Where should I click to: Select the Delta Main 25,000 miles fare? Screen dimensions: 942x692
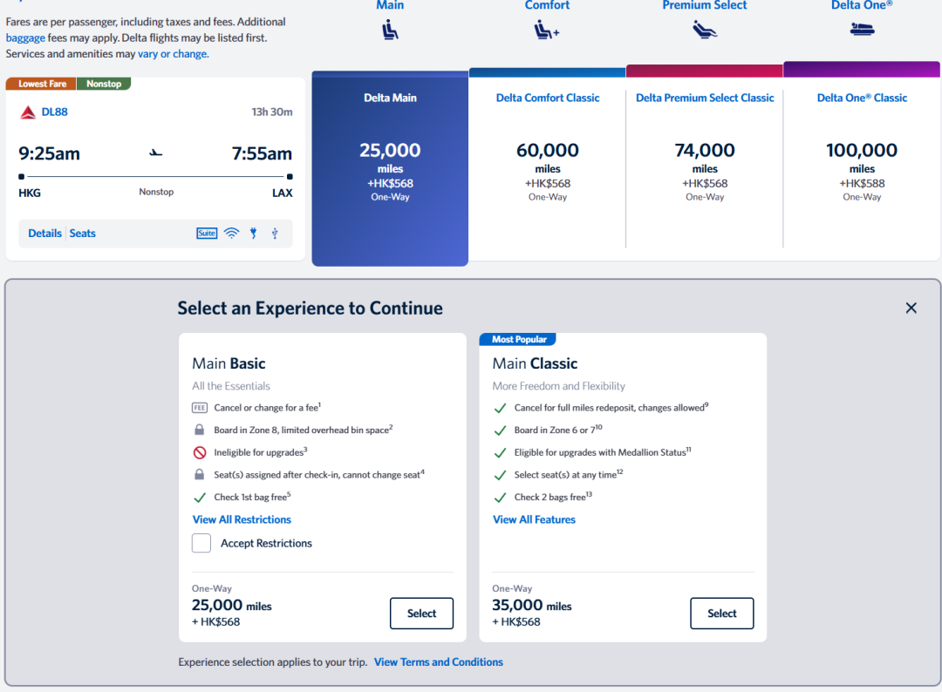pos(390,169)
